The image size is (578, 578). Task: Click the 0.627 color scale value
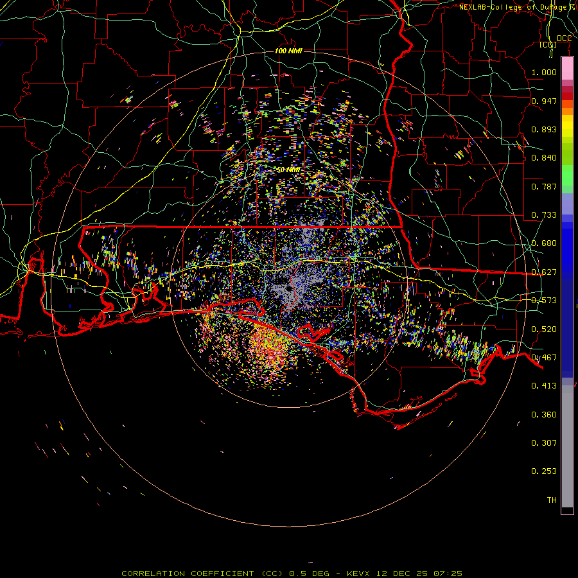pos(544,272)
